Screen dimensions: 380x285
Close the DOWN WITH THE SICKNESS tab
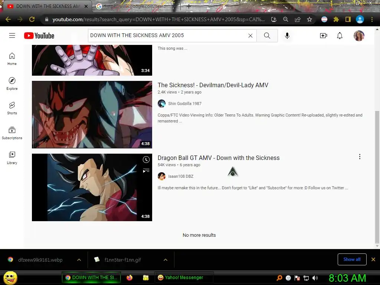tap(86, 7)
